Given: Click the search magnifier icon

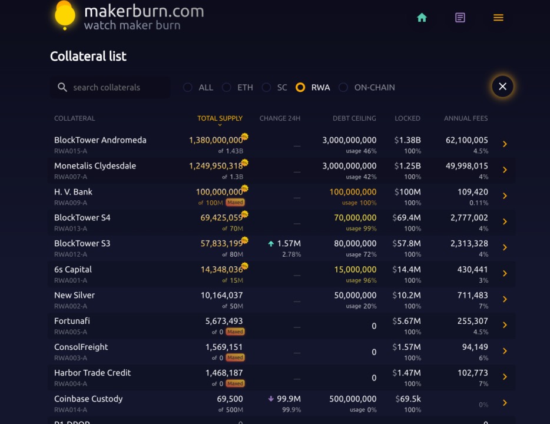Looking at the screenshot, I should 62,87.
